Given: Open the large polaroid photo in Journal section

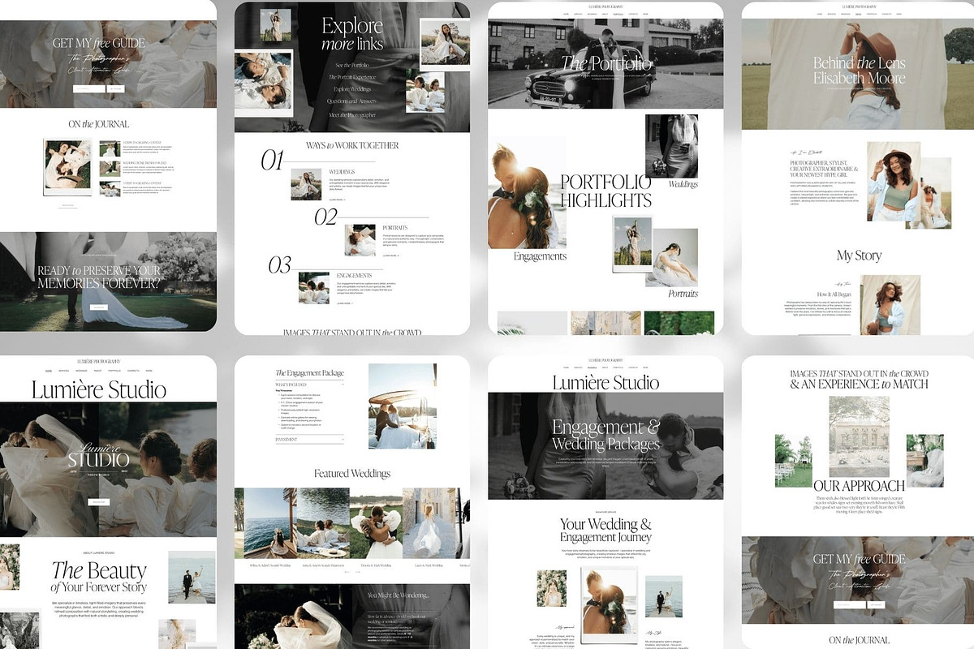Looking at the screenshot, I should (67, 167).
